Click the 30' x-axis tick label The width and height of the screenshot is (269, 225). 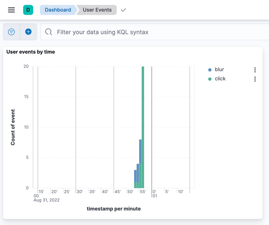[x=80, y=192]
